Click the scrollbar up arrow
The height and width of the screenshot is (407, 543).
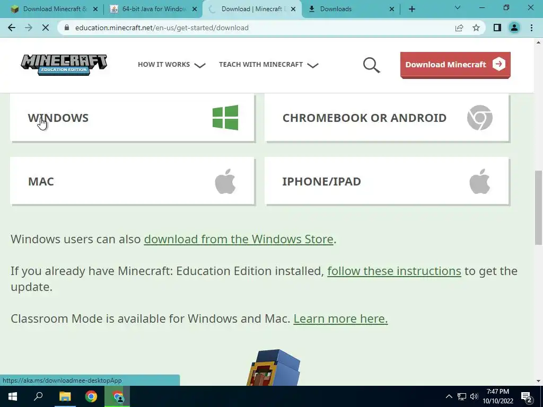(x=538, y=42)
